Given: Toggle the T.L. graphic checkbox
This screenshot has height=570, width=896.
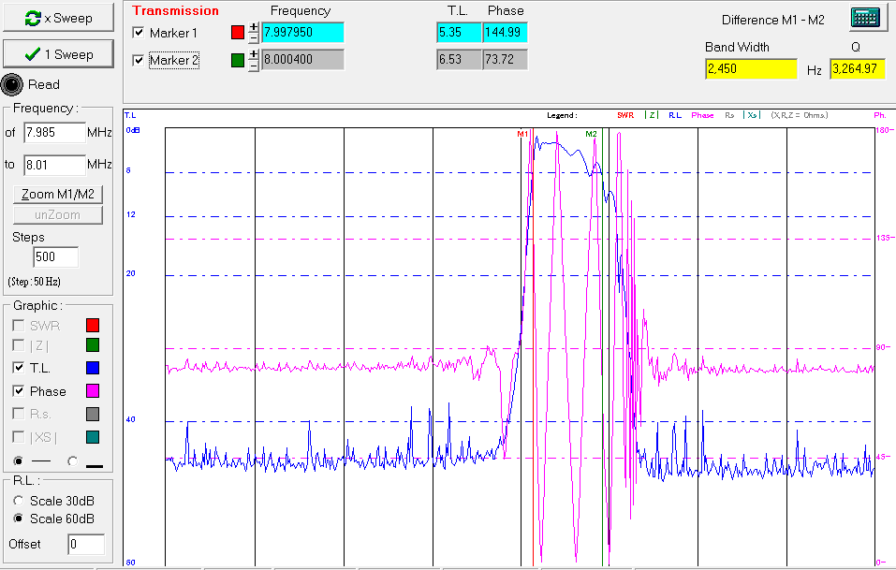Looking at the screenshot, I should click(19, 368).
